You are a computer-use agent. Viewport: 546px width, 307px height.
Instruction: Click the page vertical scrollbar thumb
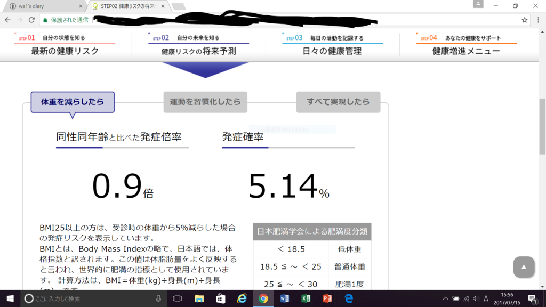click(542, 126)
